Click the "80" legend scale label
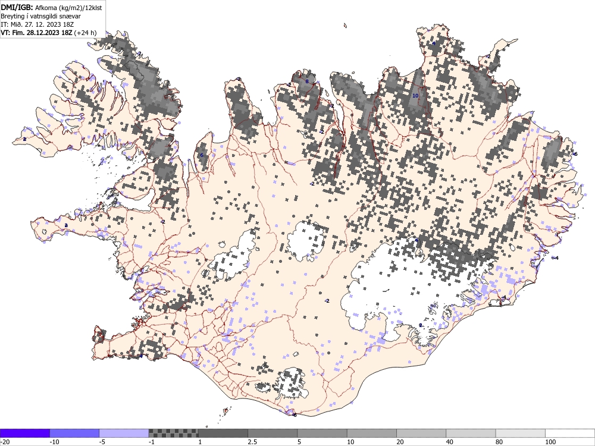This screenshot has height=446, width=595. pyautogui.click(x=499, y=442)
